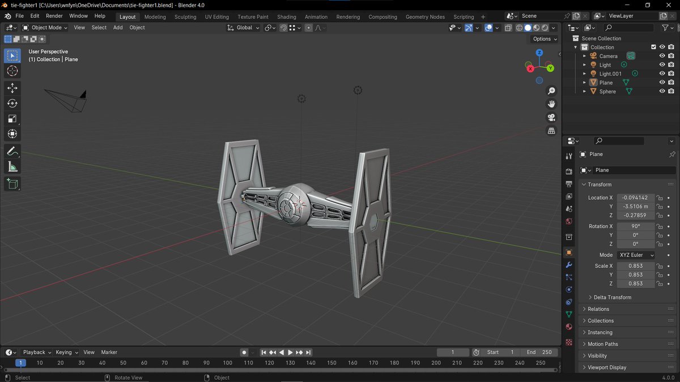Open the World properties tab
This screenshot has width=680, height=382.
(569, 221)
